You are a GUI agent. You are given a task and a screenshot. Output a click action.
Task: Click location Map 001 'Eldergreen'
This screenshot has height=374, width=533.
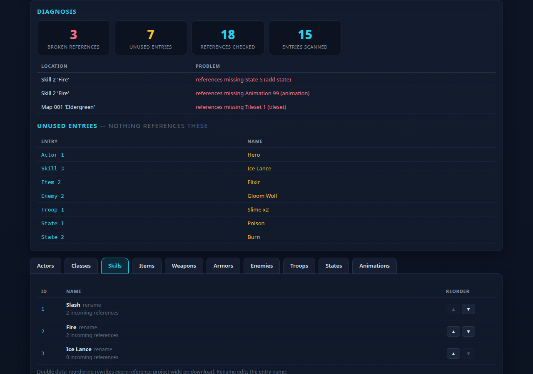68,107
